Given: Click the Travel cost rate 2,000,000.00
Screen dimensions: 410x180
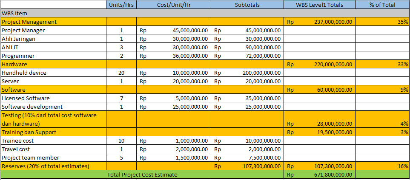Looking at the screenshot, I should pyautogui.click(x=174, y=149).
